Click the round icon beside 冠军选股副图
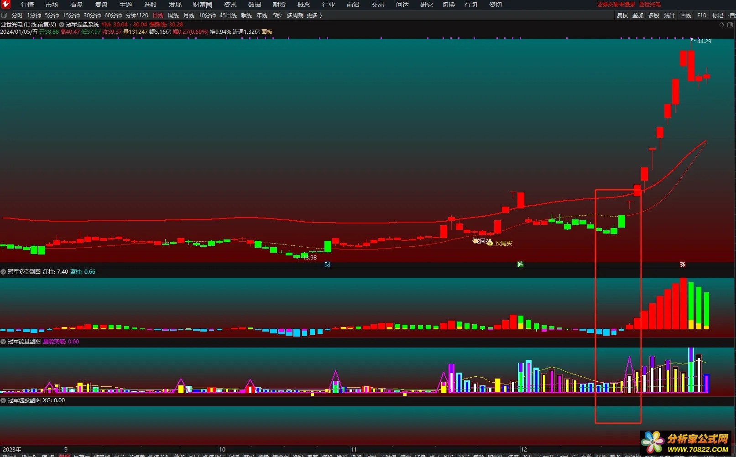736x457 pixels. click(x=3, y=400)
